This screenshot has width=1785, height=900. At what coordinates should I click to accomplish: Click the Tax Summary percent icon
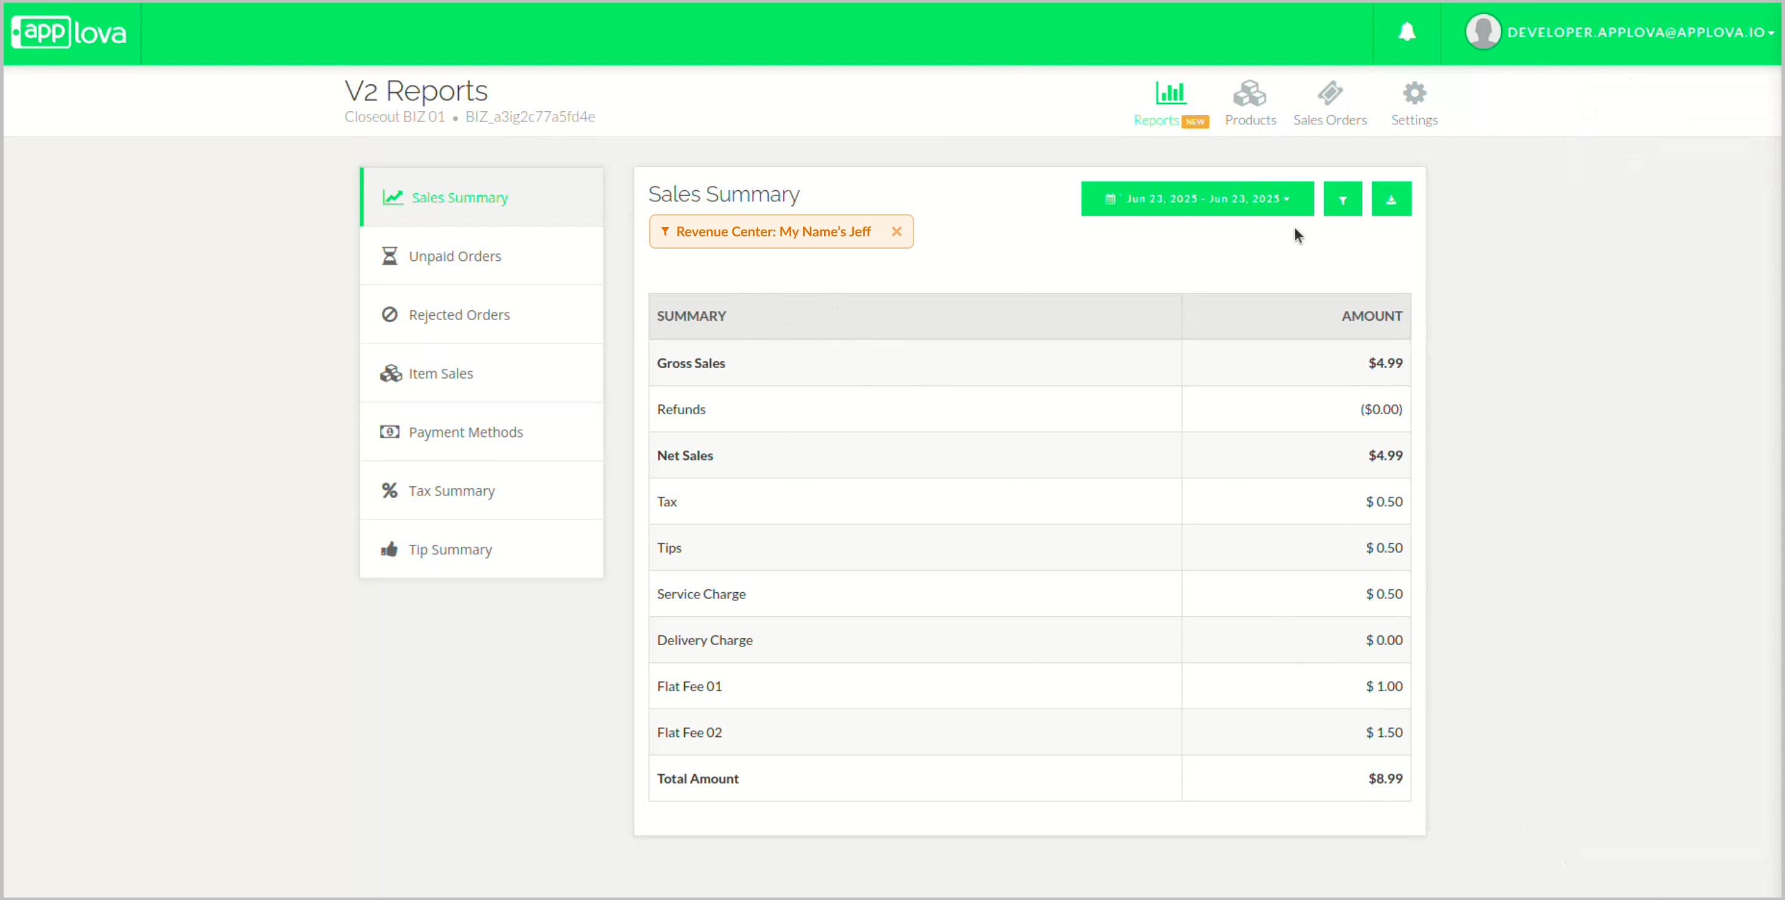click(x=389, y=491)
